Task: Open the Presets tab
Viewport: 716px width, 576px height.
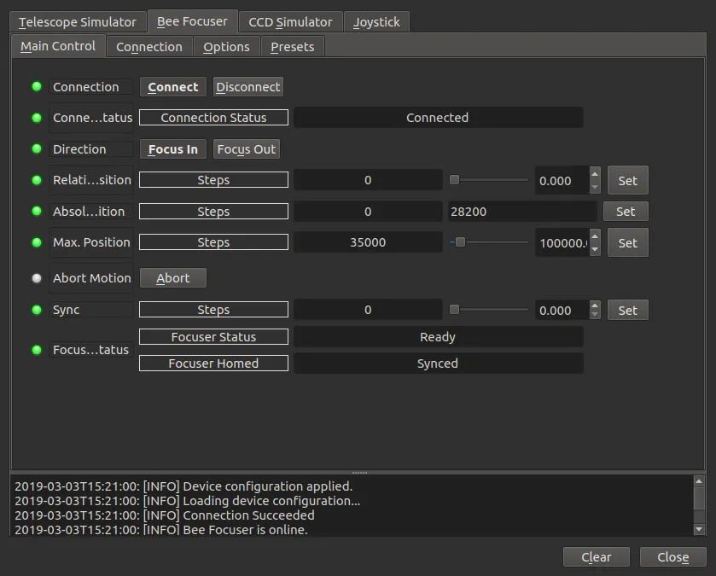Action: 292,47
